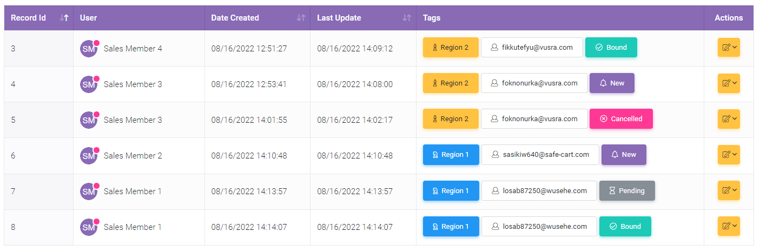Click the sasikiw640@safe-cart.com email tag

point(540,155)
